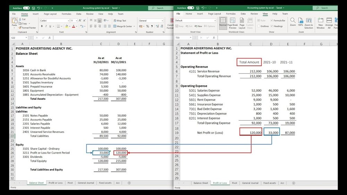Click the Merge & Center button

[123, 26]
